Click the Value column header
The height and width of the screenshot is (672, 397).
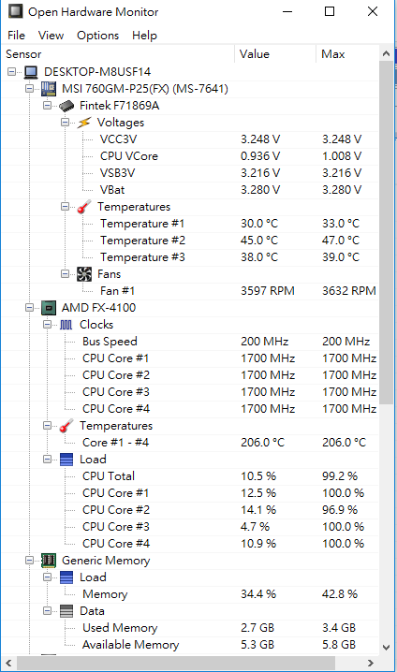[x=275, y=54]
